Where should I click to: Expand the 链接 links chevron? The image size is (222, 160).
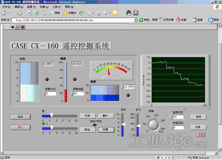[160, 19]
